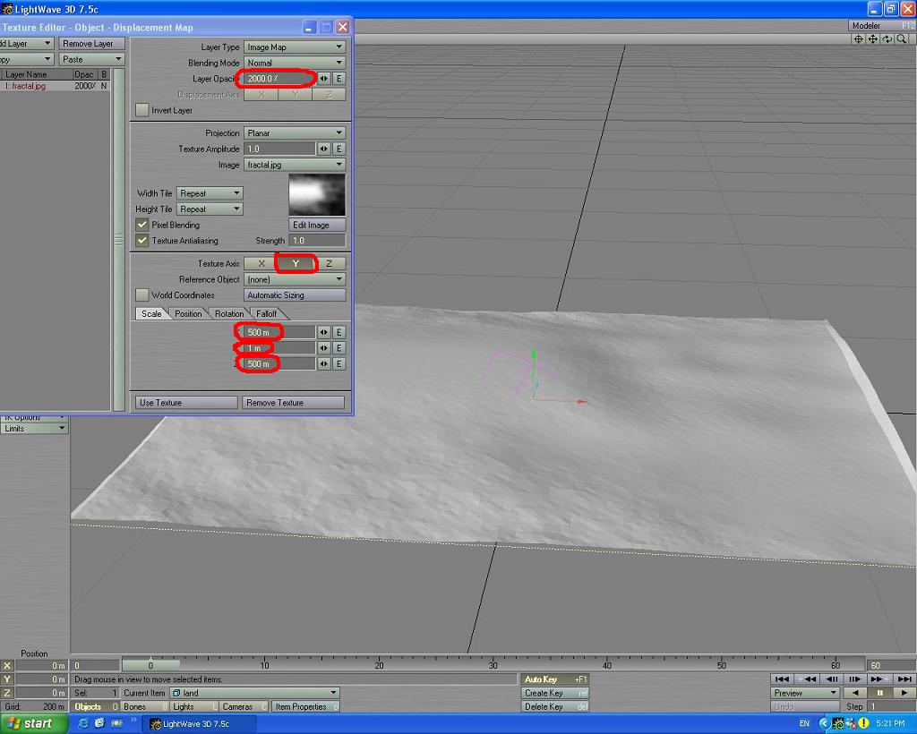
Task: Click the frame slider handle at 0
Action: coord(150,665)
